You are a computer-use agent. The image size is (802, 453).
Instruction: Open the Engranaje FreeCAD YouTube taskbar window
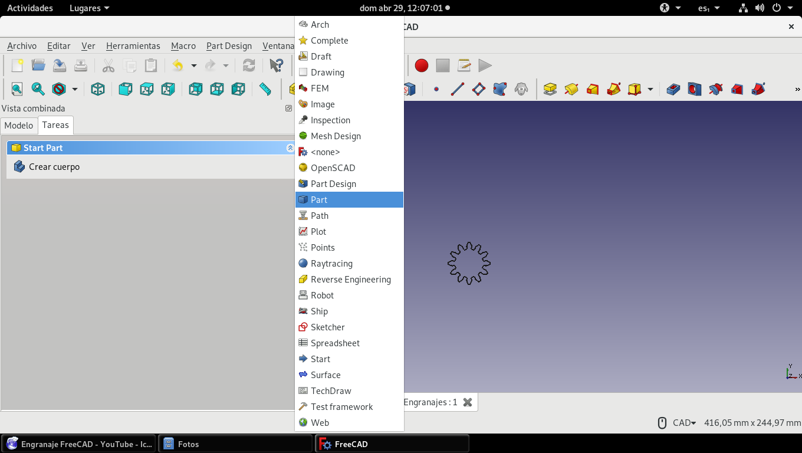[78, 444]
